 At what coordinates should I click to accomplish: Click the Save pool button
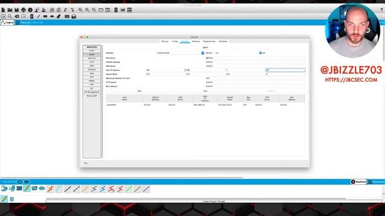(x=205, y=91)
